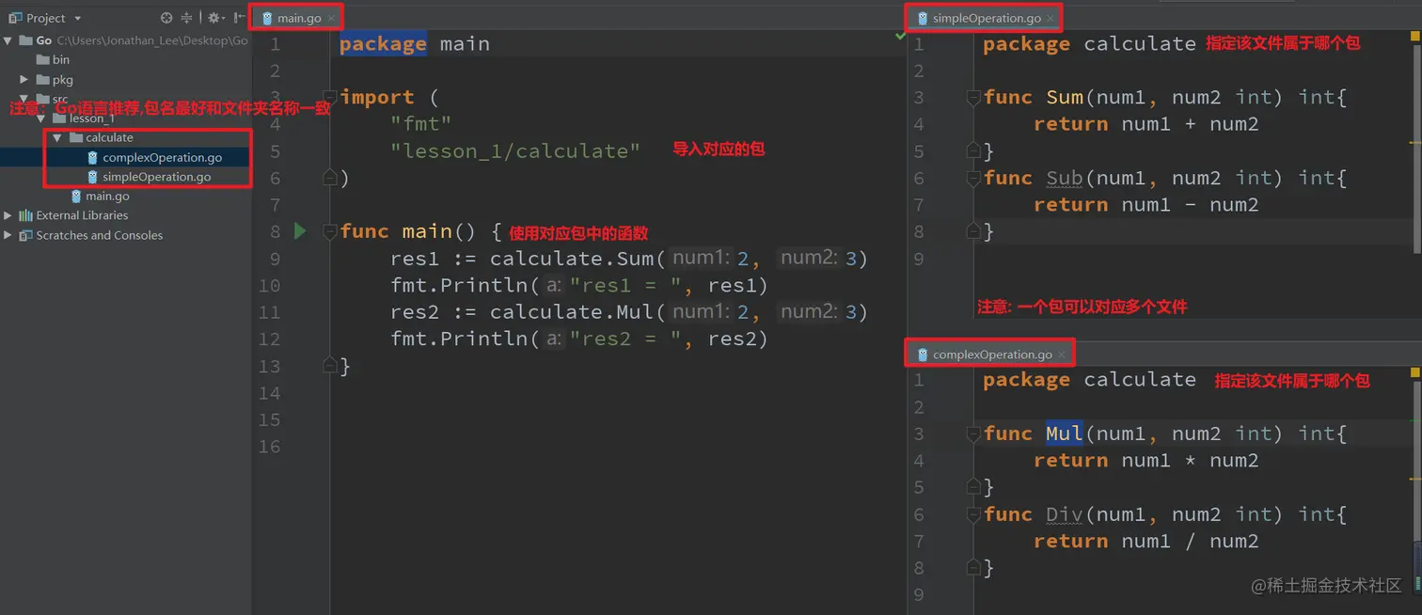The height and width of the screenshot is (615, 1422).
Task: Click "return num1 / num2" line
Action: point(1145,541)
